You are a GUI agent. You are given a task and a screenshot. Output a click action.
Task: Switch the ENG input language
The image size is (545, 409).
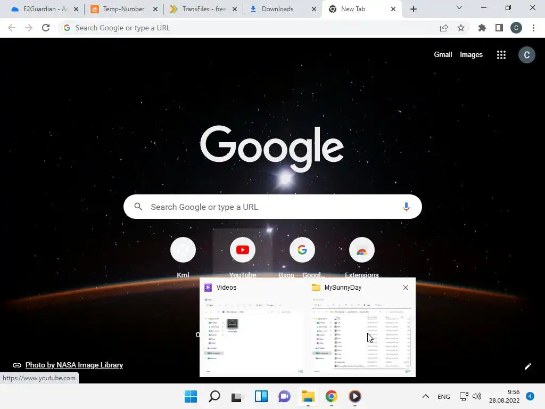(443, 396)
